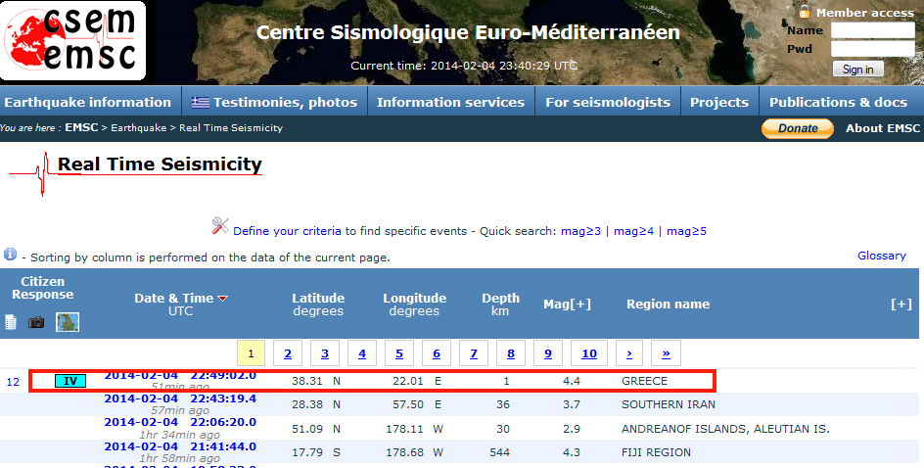Click the CSEM EMSC logo
924x468 pixels.
pos(73,41)
